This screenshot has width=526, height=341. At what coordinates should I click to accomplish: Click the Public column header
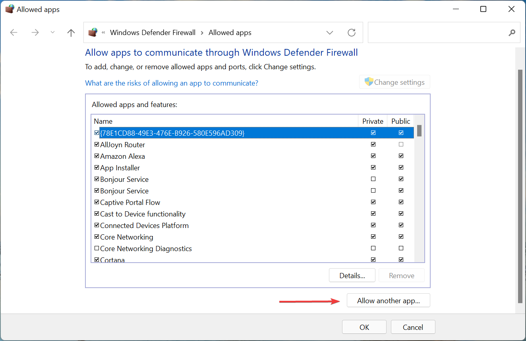401,121
